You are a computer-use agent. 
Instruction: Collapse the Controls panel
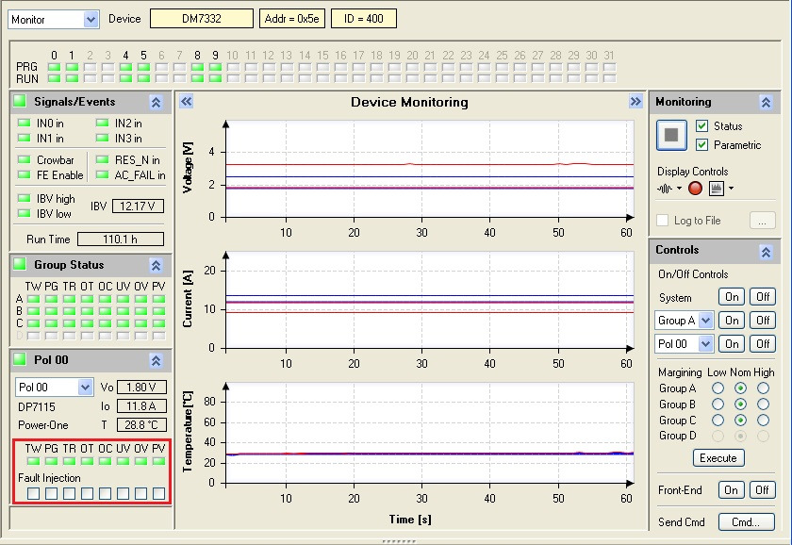[766, 252]
